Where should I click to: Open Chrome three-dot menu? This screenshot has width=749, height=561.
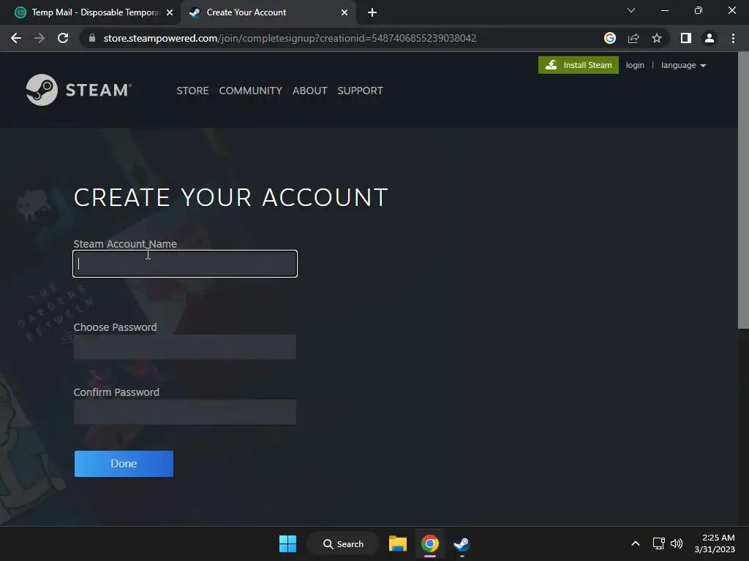point(733,38)
